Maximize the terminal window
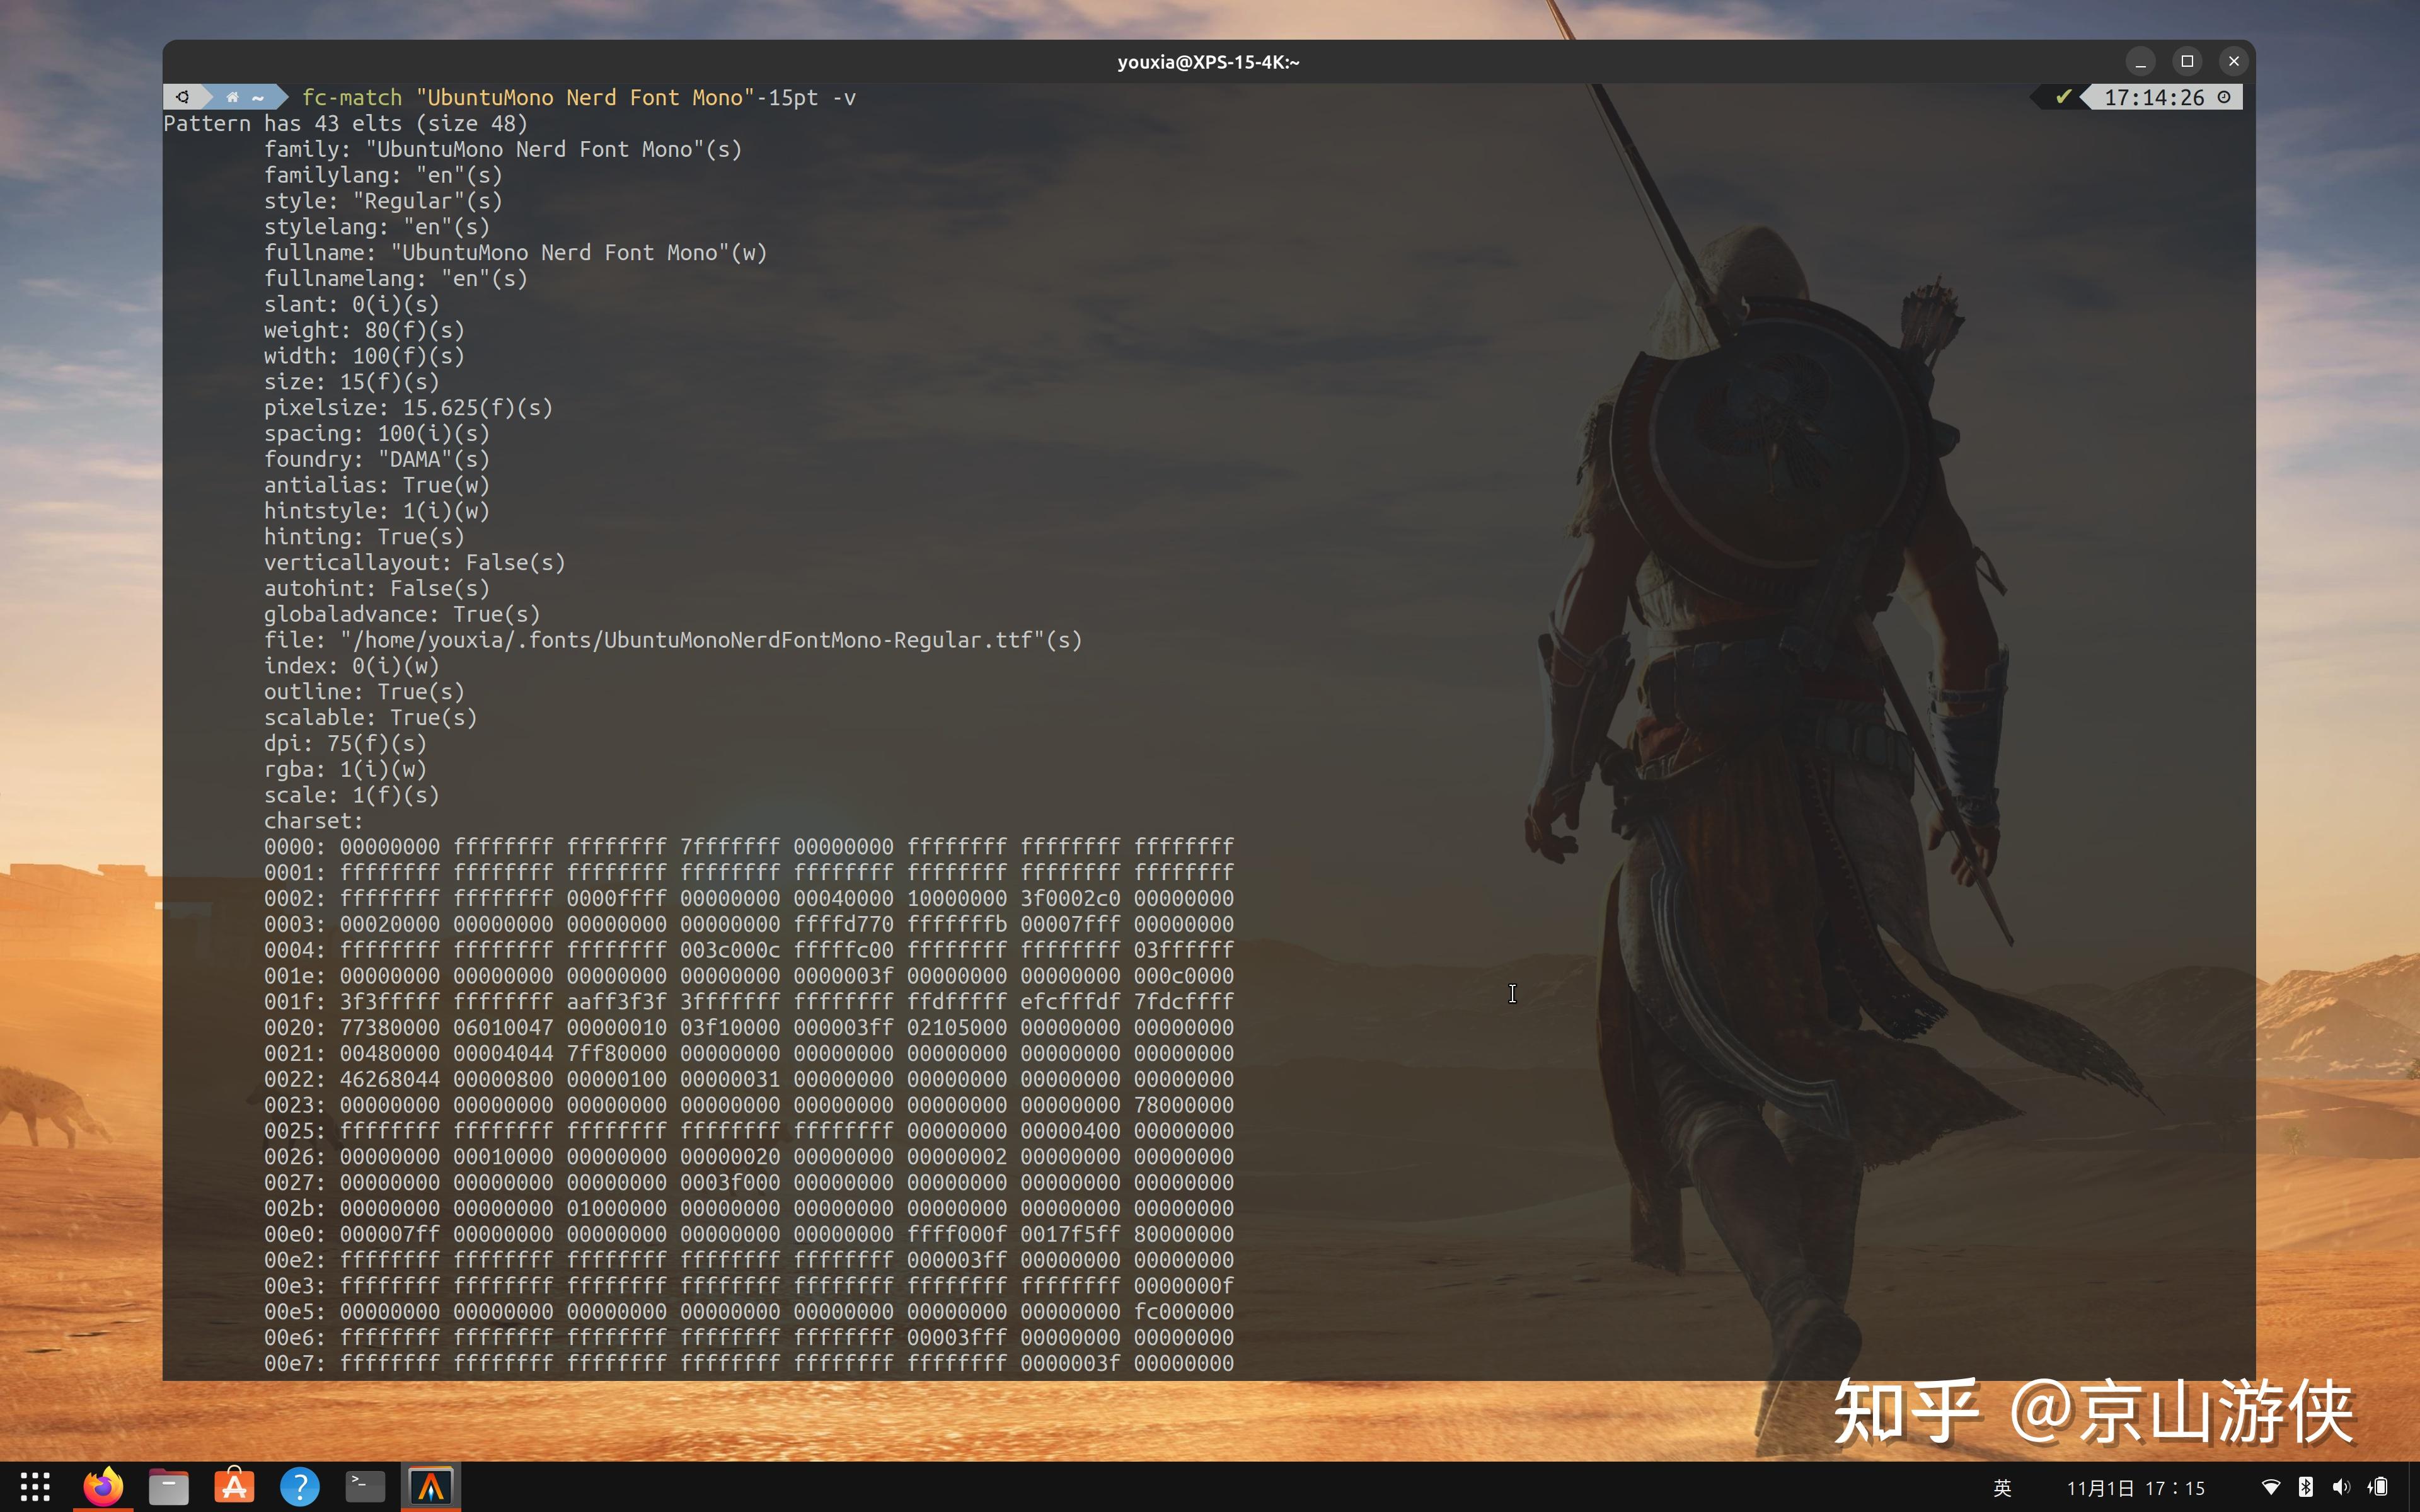Screen dimensions: 2420x1512 coord(2187,61)
